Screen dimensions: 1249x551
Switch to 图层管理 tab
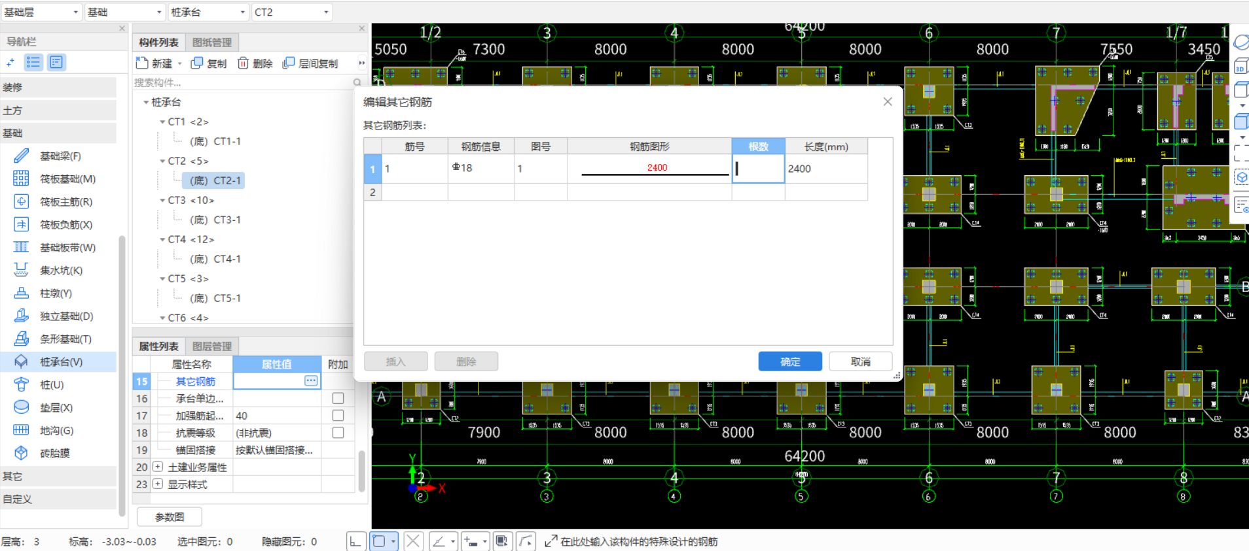tap(212, 346)
